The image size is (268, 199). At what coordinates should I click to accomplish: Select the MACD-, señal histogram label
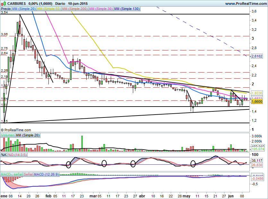click(11, 174)
